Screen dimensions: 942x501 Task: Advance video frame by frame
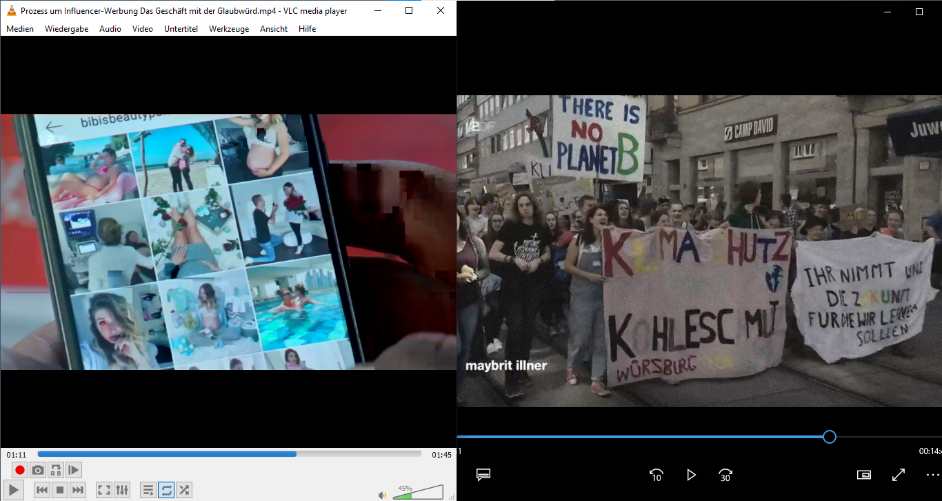74,471
